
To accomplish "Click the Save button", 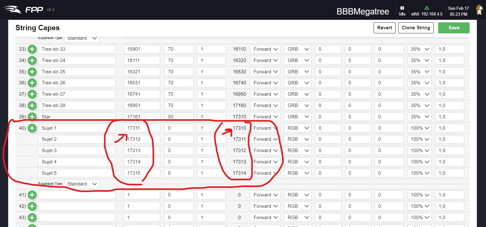I will point(454,28).
